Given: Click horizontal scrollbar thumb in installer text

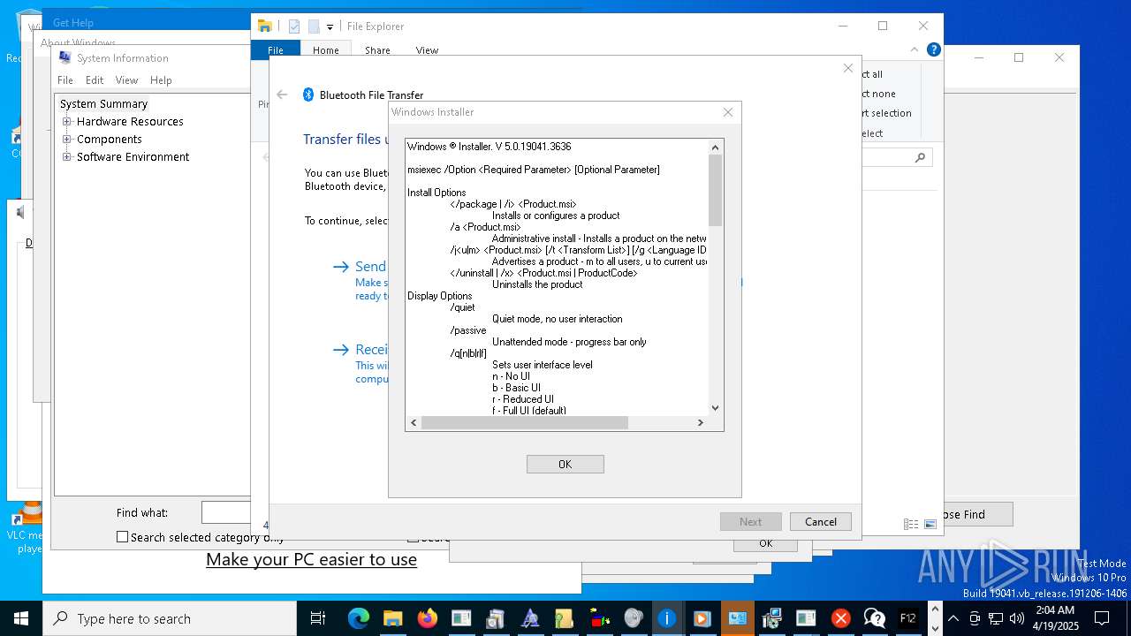Looking at the screenshot, I should click(x=524, y=422).
